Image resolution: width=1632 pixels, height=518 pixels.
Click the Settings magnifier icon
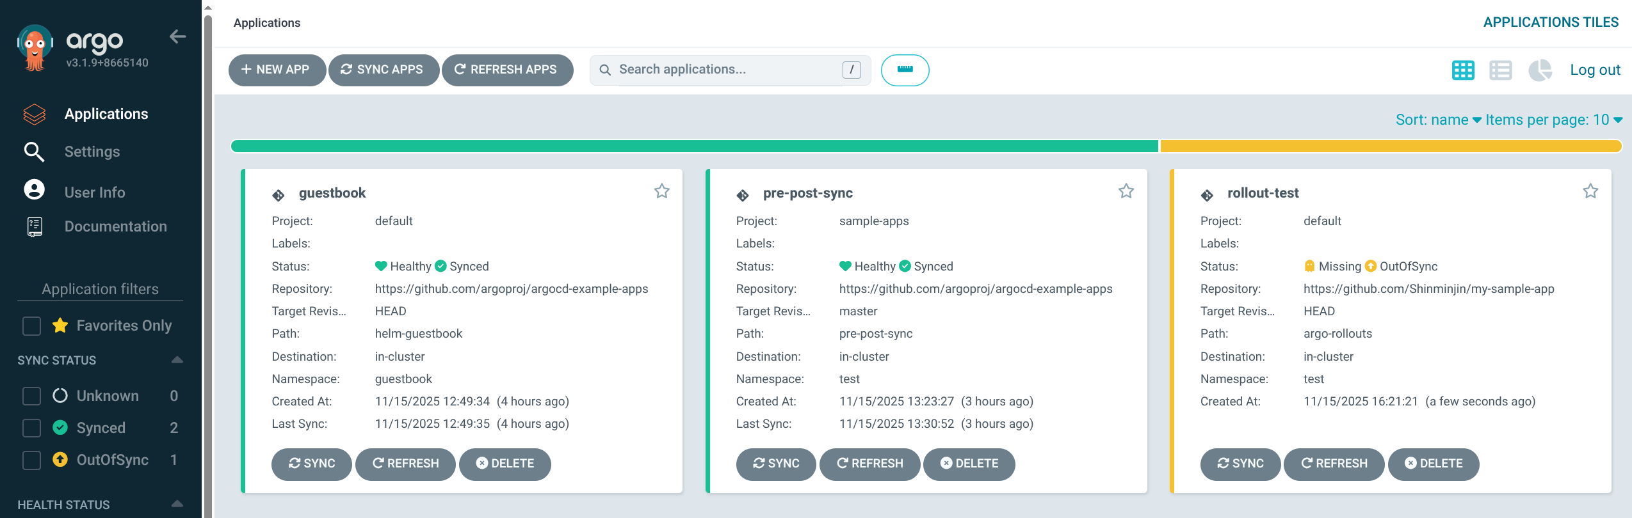pyautogui.click(x=34, y=152)
